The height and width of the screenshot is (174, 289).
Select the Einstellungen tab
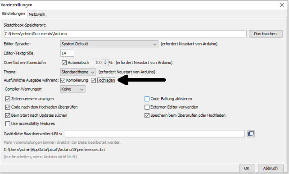point(14,14)
